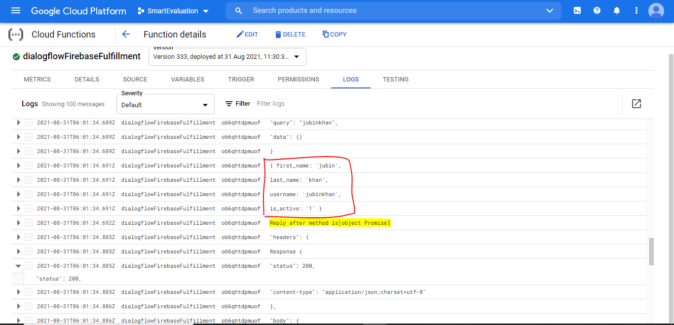Click the Cloud Functions product icon

tap(16, 35)
